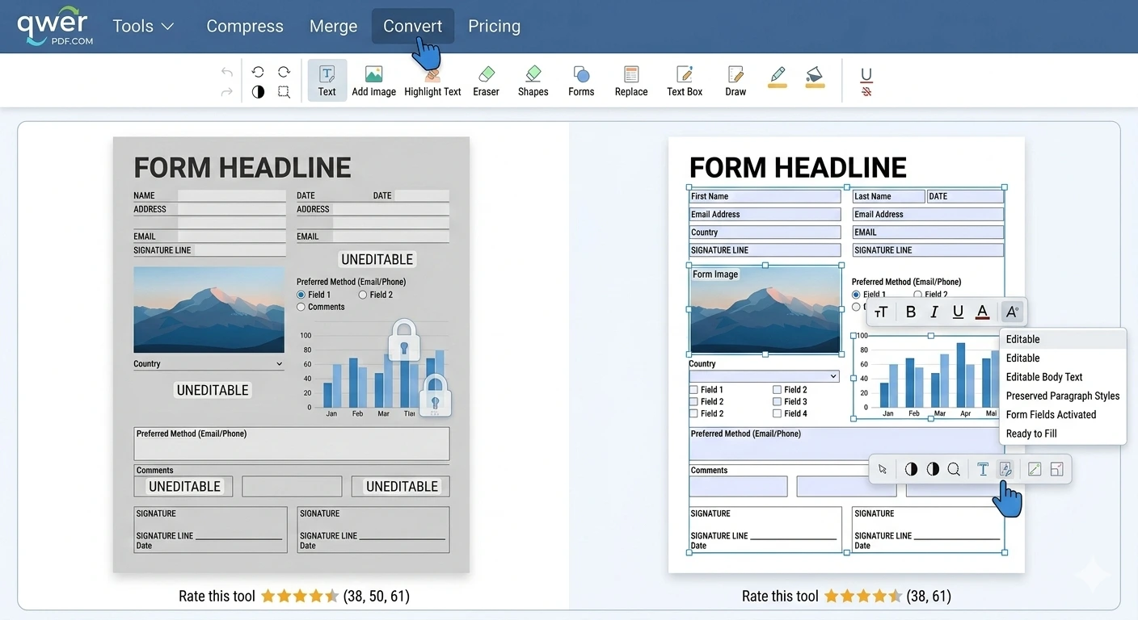Click the qwerPDF.com logo
This screenshot has width=1138, height=620.
[55, 26]
